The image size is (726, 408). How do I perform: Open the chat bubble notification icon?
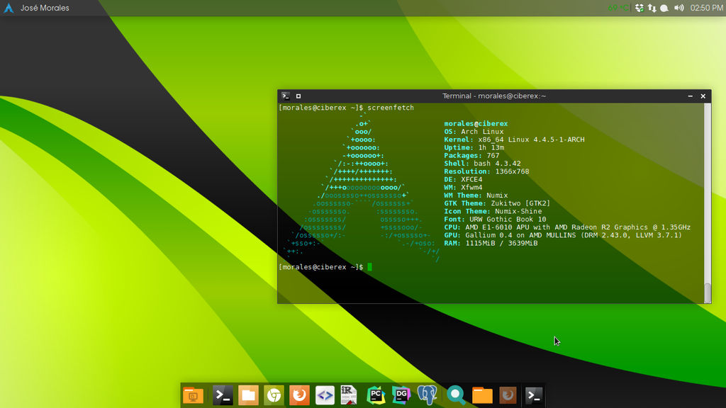pos(664,8)
